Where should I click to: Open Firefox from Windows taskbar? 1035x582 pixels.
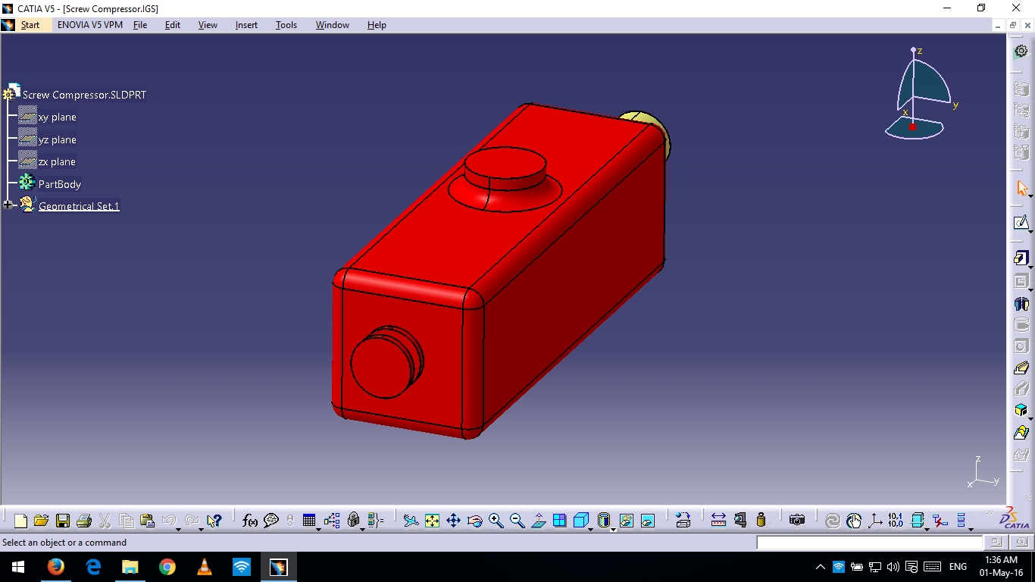56,567
